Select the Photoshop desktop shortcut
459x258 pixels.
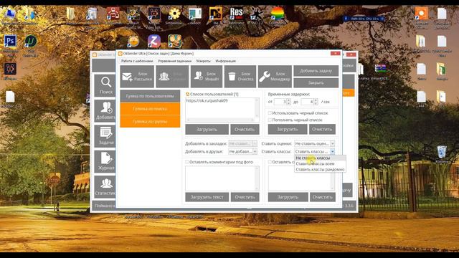coord(10,42)
